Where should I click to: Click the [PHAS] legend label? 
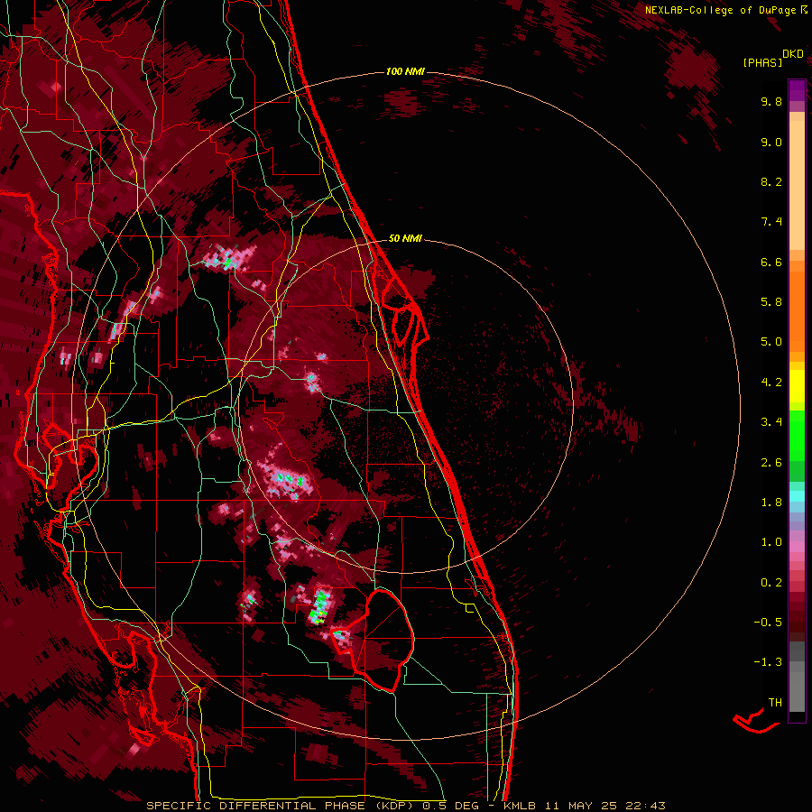pos(762,62)
